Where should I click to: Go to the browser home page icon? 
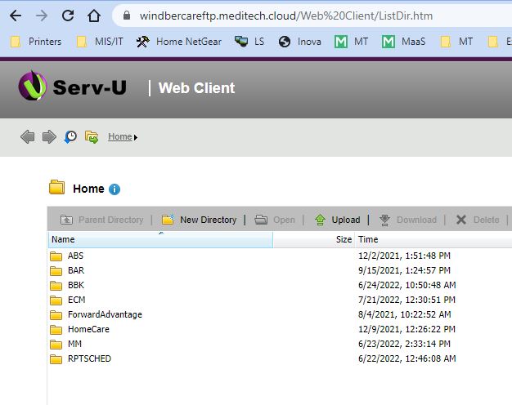pyautogui.click(x=94, y=16)
